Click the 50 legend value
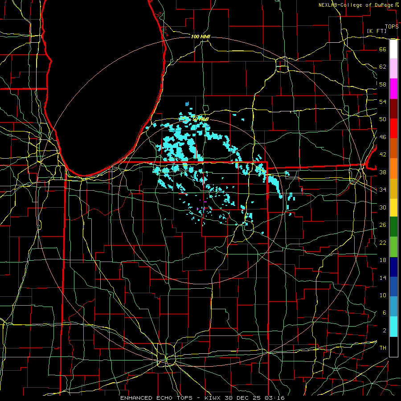This screenshot has height=401, width=401. 383,119
